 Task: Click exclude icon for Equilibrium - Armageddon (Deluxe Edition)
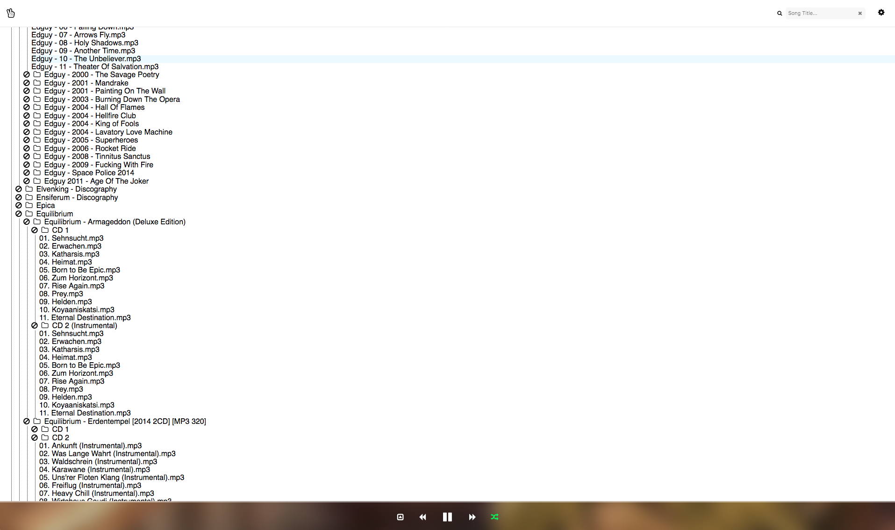(27, 222)
